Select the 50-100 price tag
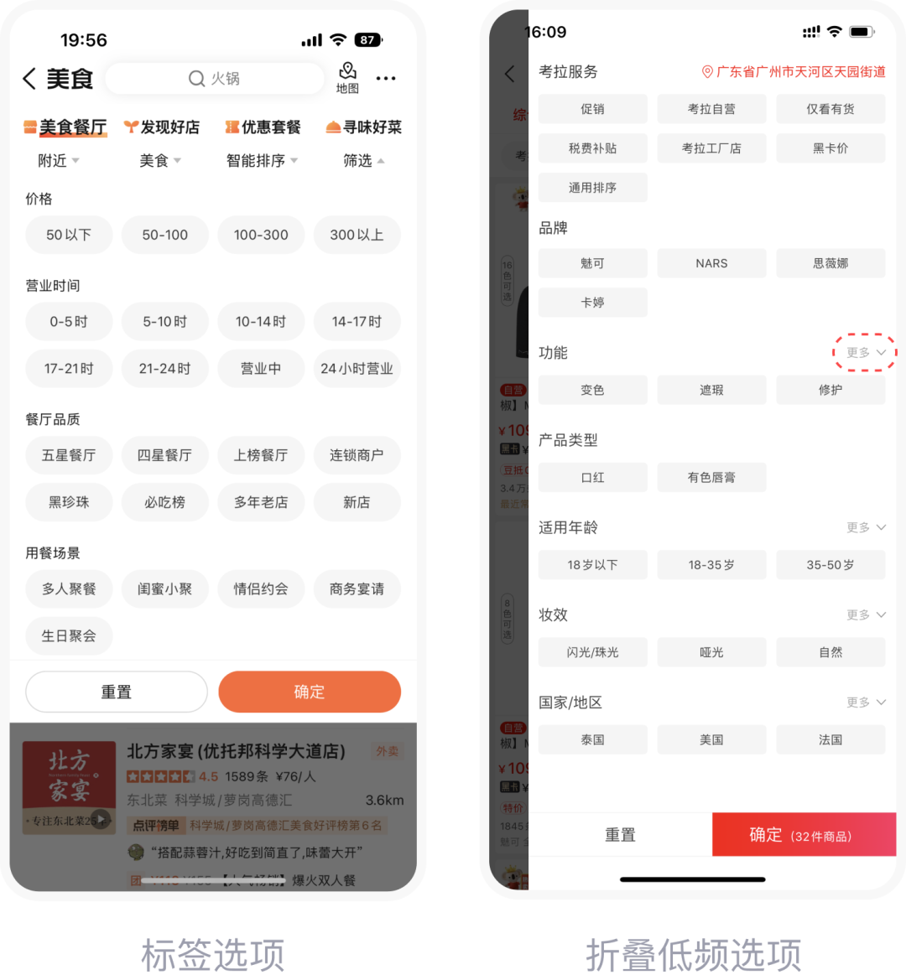The image size is (906, 980). pyautogui.click(x=165, y=235)
